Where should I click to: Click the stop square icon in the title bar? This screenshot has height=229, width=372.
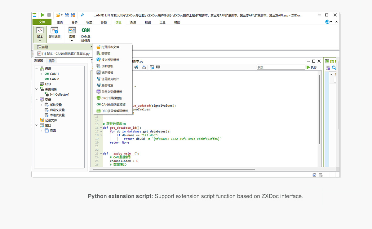tap(49, 15)
